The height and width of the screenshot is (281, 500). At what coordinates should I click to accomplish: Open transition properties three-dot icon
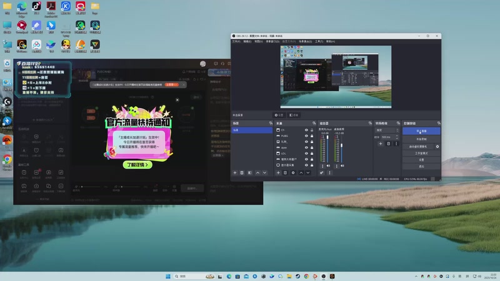click(x=396, y=144)
